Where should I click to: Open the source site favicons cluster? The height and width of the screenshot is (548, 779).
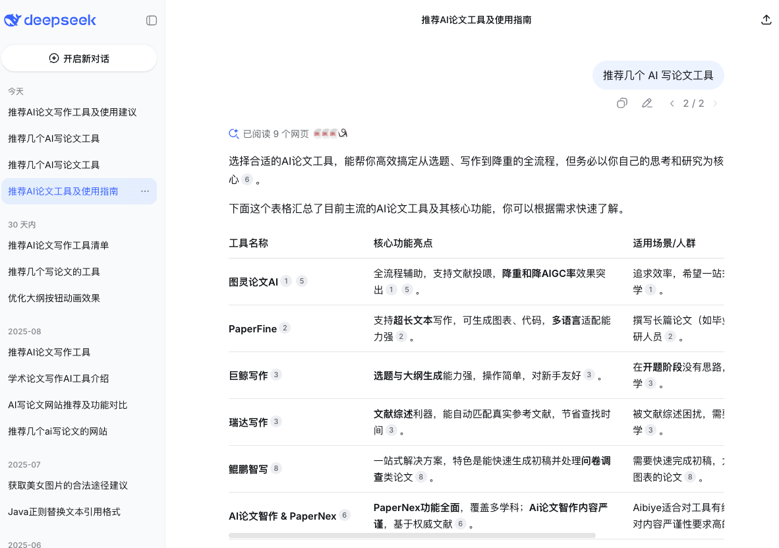pos(330,134)
